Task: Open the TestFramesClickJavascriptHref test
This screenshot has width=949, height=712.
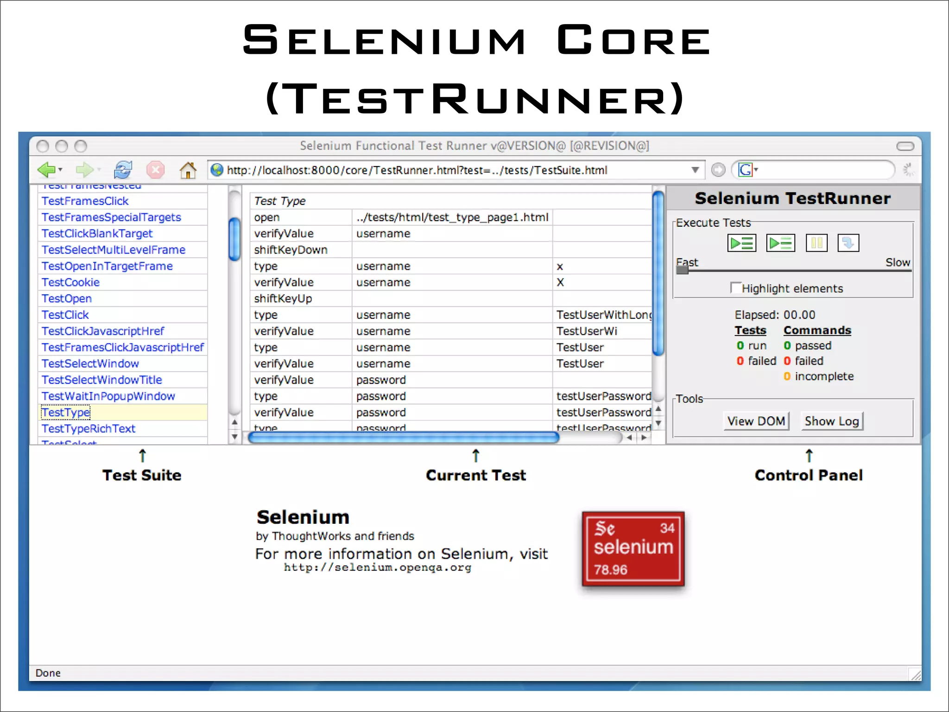Action: [x=123, y=347]
